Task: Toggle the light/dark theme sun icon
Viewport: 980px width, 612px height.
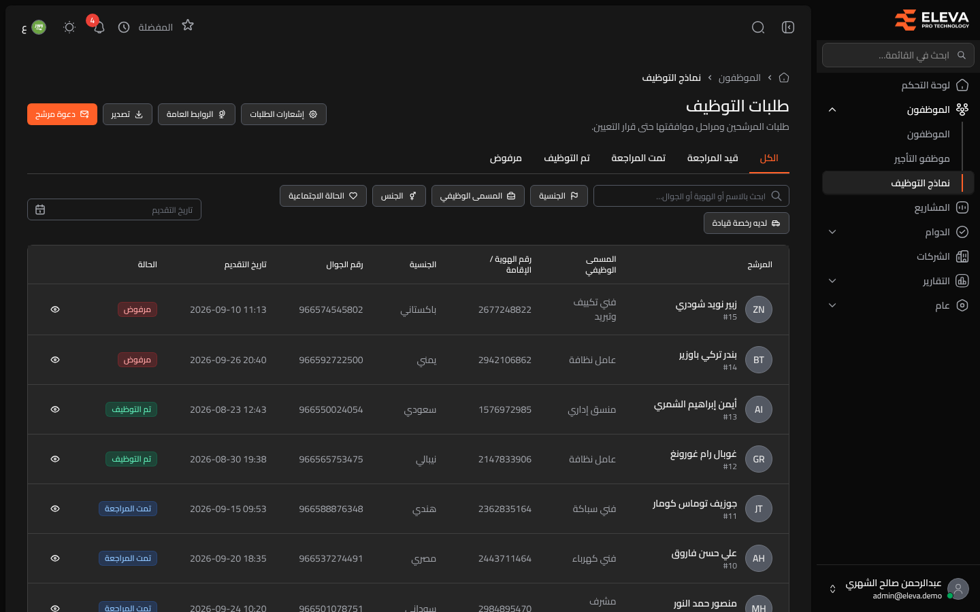Action: click(x=69, y=27)
